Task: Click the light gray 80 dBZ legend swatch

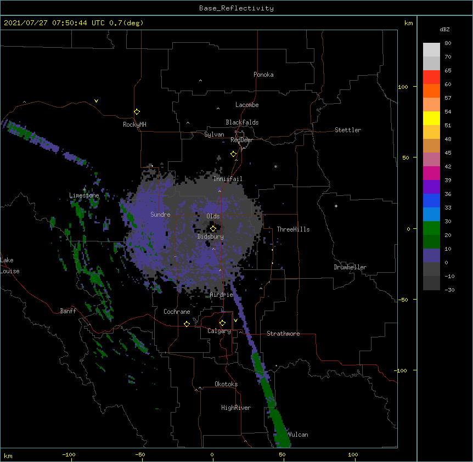Action: coord(431,49)
